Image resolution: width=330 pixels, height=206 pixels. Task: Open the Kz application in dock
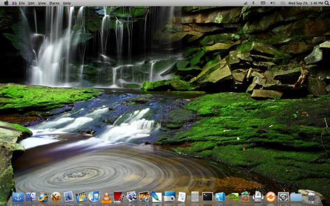56,197
